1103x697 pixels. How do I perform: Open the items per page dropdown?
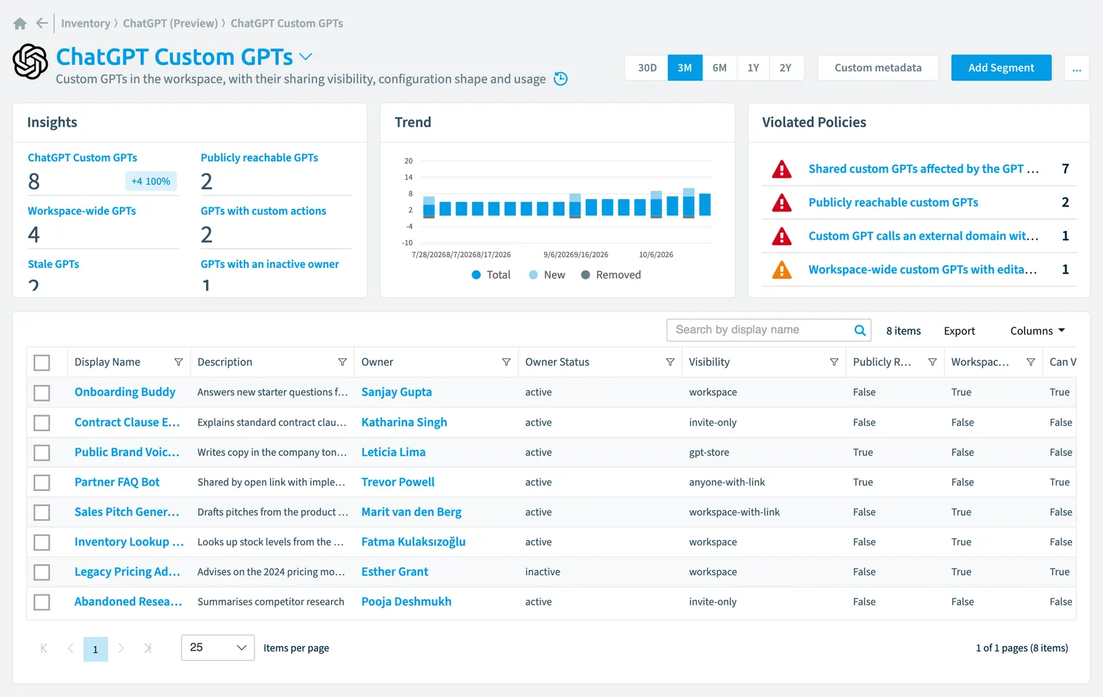[x=218, y=647]
